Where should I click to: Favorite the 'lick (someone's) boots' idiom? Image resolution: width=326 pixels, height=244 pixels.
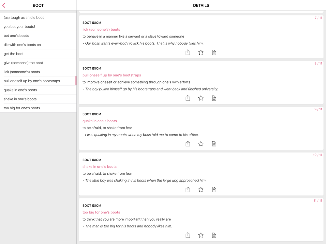coord(201,52)
